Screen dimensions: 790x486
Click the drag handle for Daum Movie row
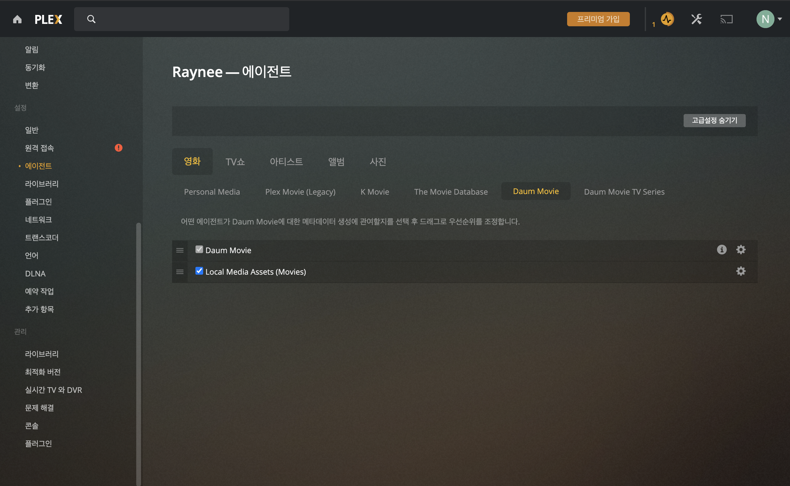click(x=180, y=250)
